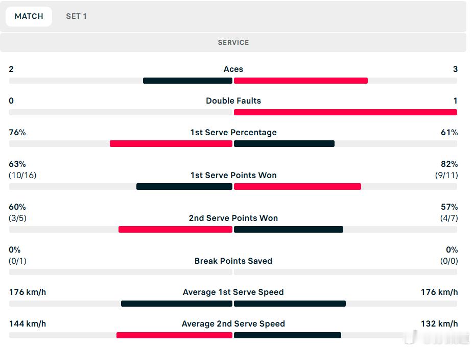The image size is (474, 349).
Task: Open the SET 1 tab
Action: pos(76,16)
